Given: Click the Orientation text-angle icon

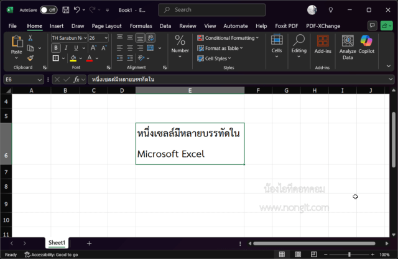Looking at the screenshot, I should [x=141, y=58].
